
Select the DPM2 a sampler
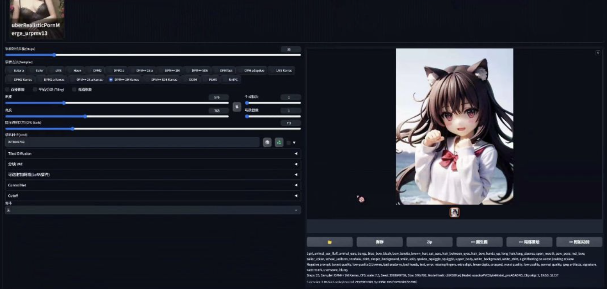point(116,71)
